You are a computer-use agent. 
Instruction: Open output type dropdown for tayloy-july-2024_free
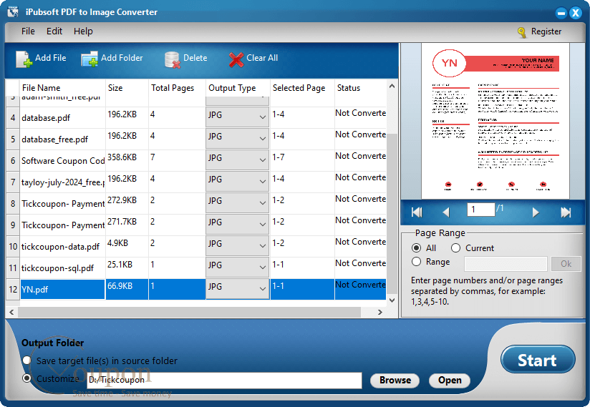[x=238, y=182]
